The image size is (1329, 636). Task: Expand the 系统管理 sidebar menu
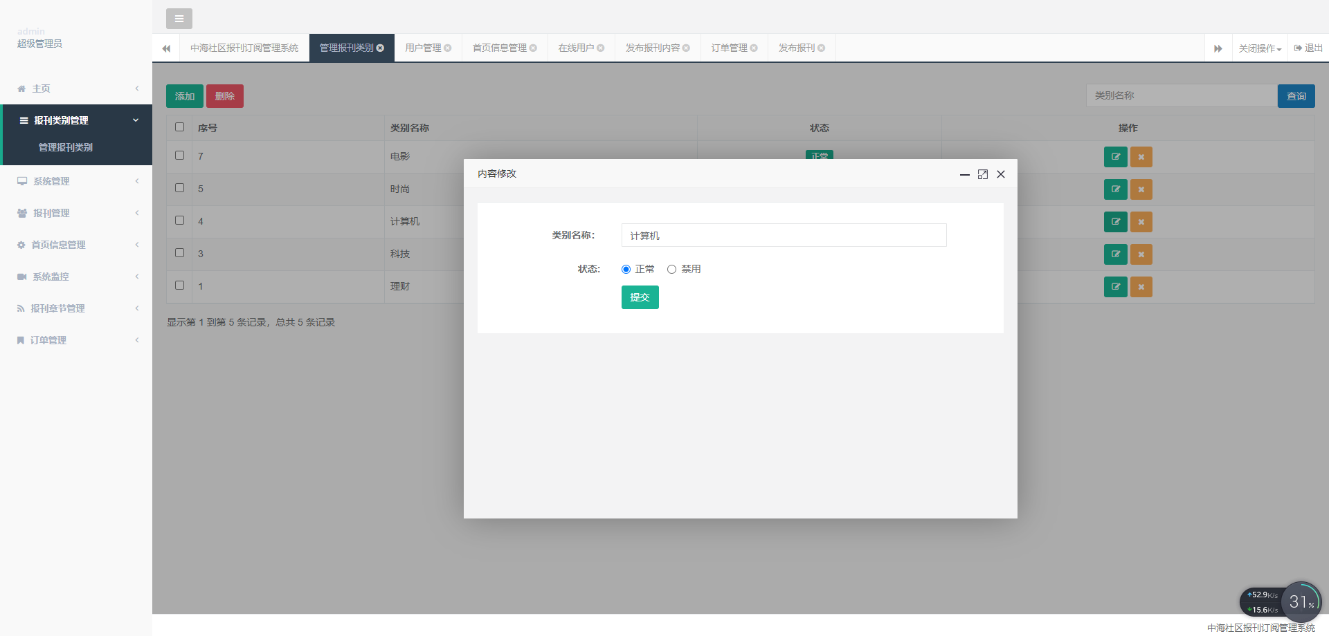pyautogui.click(x=77, y=181)
